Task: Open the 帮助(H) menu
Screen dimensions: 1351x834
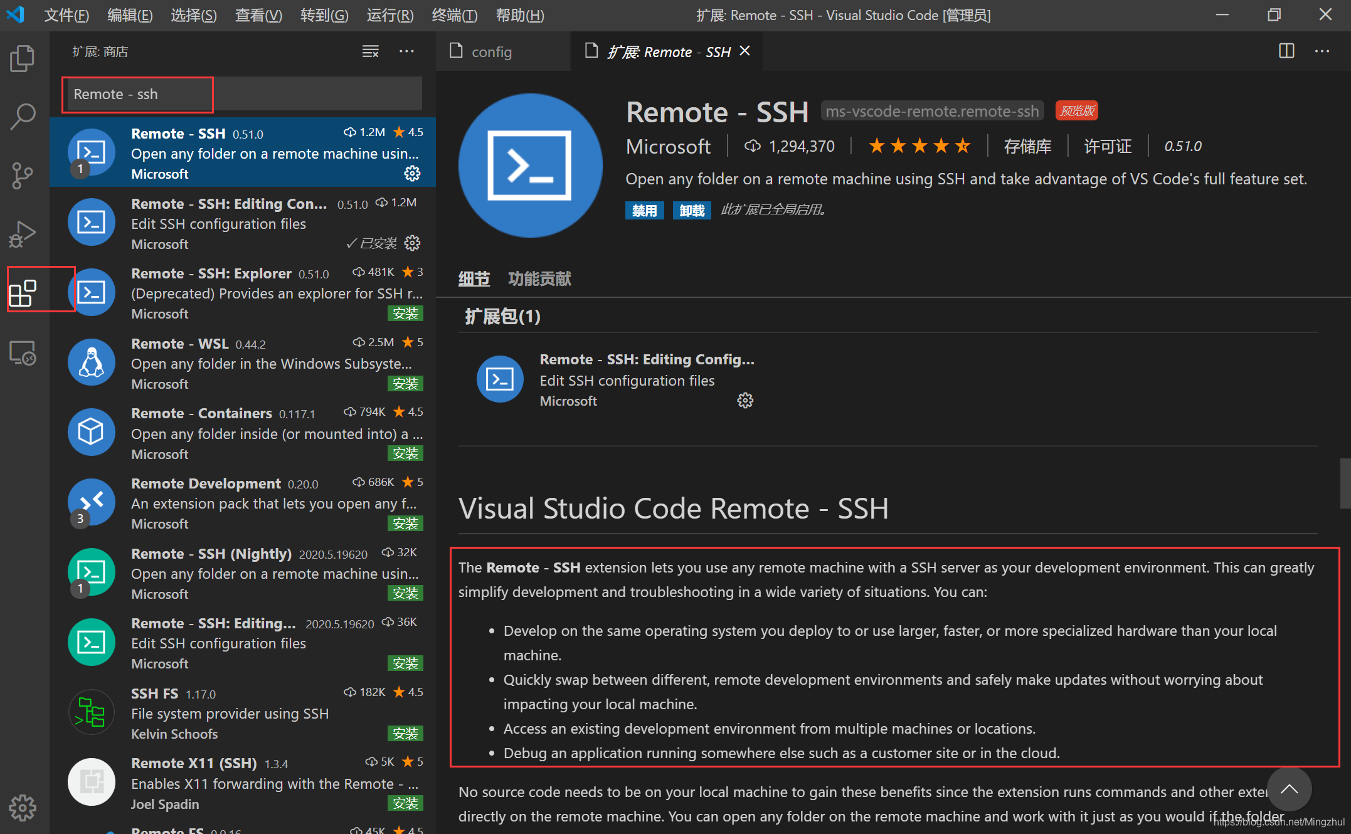Action: [x=520, y=15]
